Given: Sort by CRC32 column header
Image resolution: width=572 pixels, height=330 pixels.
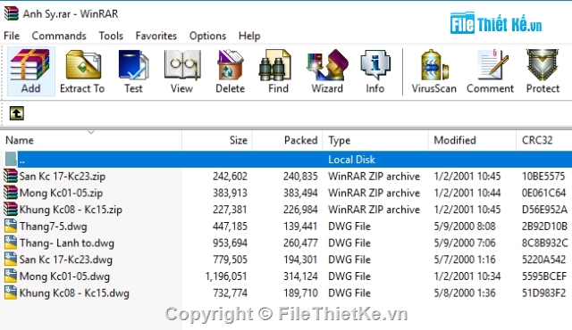Looking at the screenshot, I should click(544, 140).
